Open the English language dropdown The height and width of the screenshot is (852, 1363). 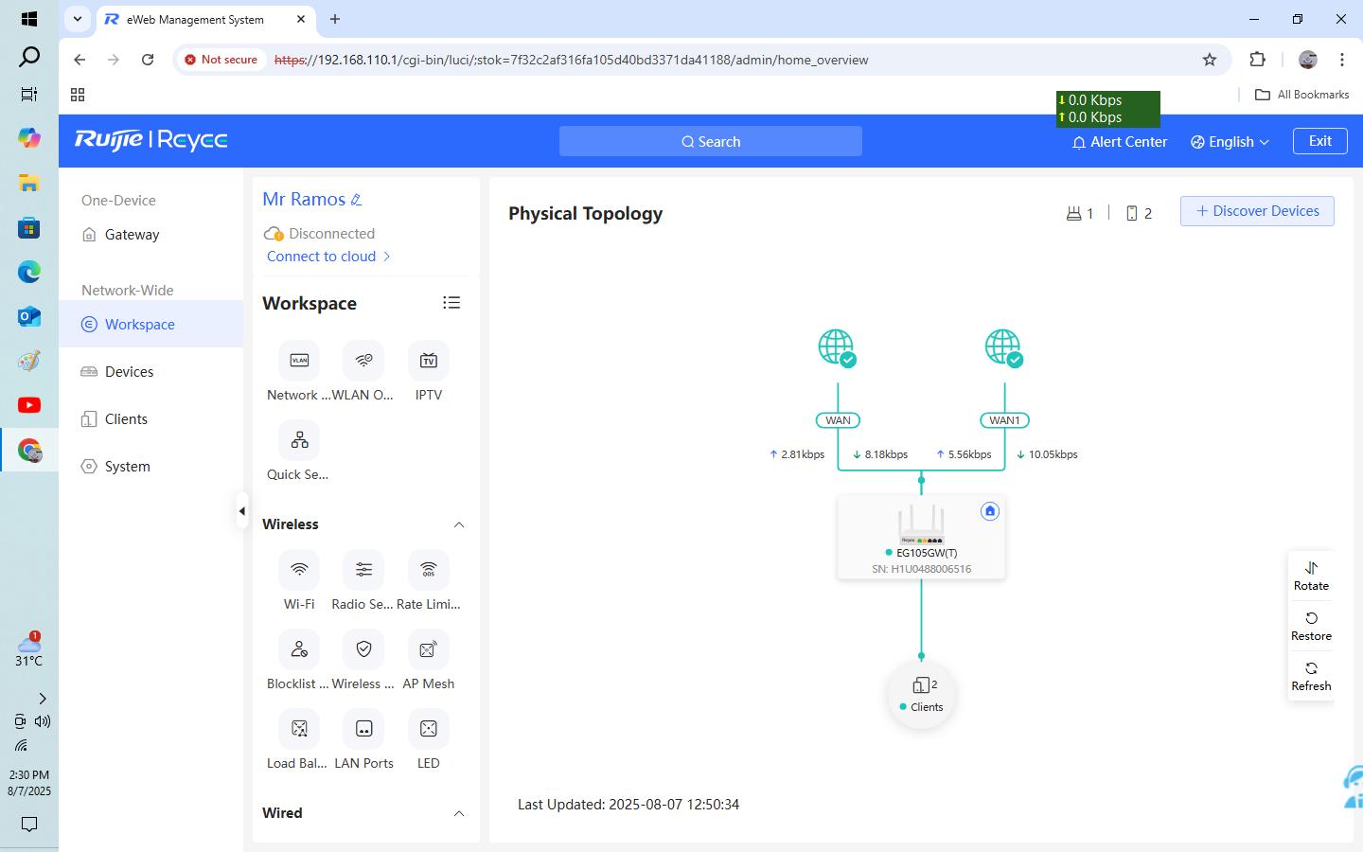click(x=1230, y=142)
